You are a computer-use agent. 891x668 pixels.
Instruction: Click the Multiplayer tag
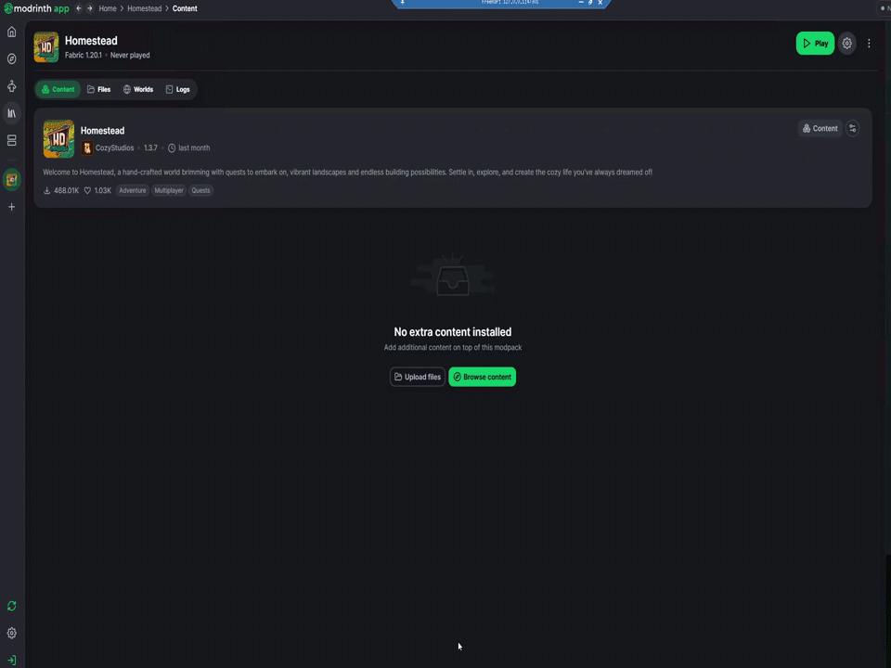(169, 190)
